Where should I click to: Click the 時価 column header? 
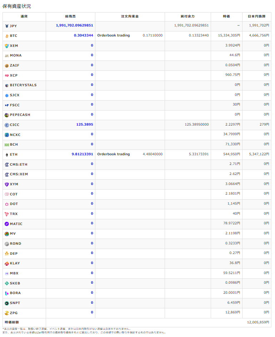pos(226,16)
